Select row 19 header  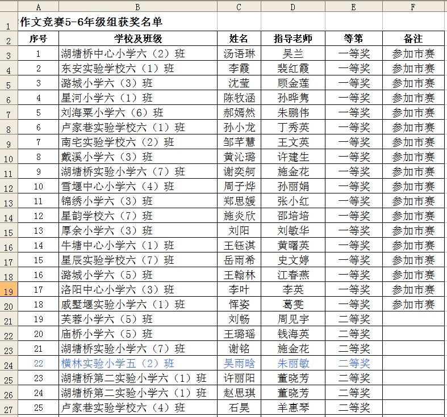9,289
